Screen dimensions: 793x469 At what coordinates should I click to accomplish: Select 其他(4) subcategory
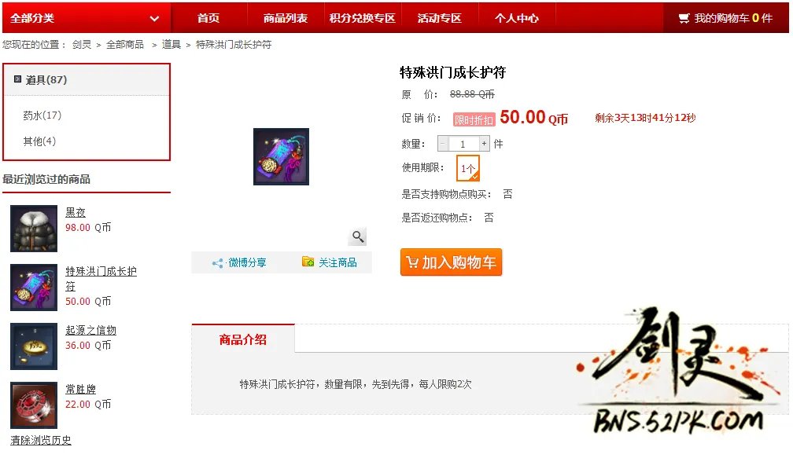(39, 141)
